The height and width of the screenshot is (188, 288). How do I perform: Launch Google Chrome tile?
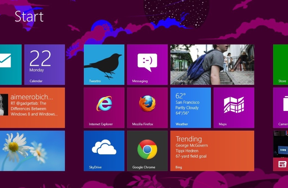tap(147, 151)
